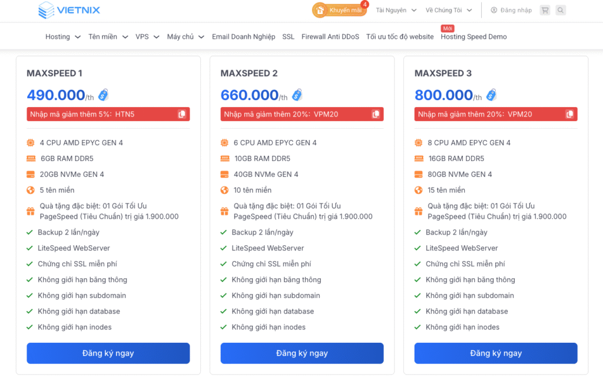Click the price tag icon beside 660.000
This screenshot has height=384, width=603.
tap(297, 95)
